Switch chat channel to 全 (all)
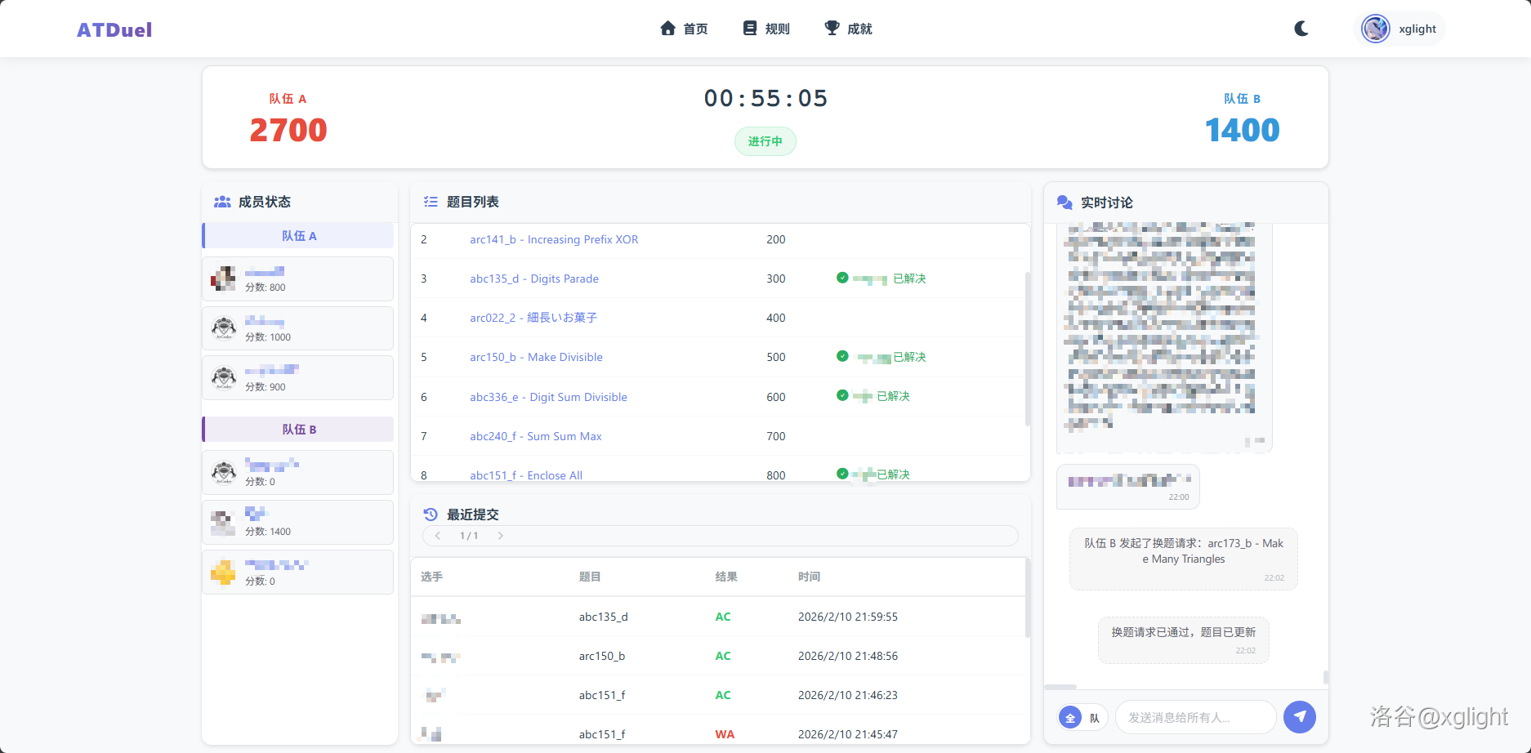The image size is (1531, 753). click(x=1070, y=718)
